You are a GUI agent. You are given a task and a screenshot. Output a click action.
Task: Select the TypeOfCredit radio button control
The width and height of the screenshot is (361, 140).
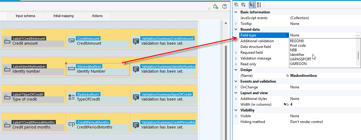coord(98,97)
